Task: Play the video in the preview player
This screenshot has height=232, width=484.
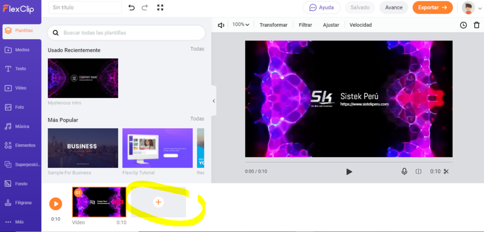Action: [x=349, y=172]
